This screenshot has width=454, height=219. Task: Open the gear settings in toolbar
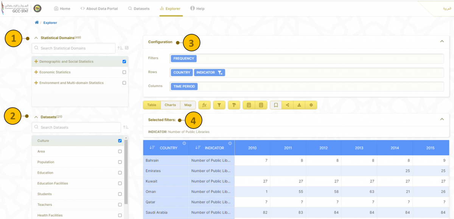coord(311,105)
